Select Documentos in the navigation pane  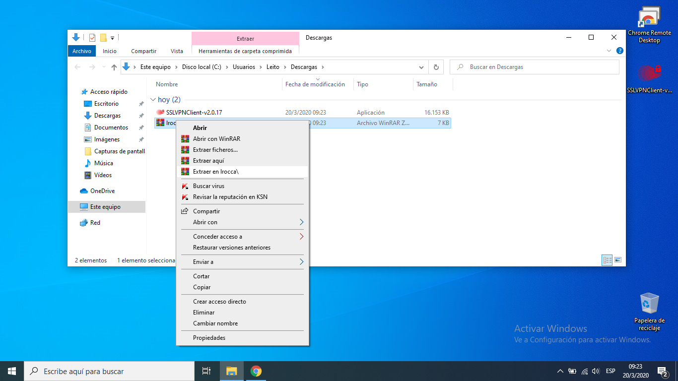point(111,127)
